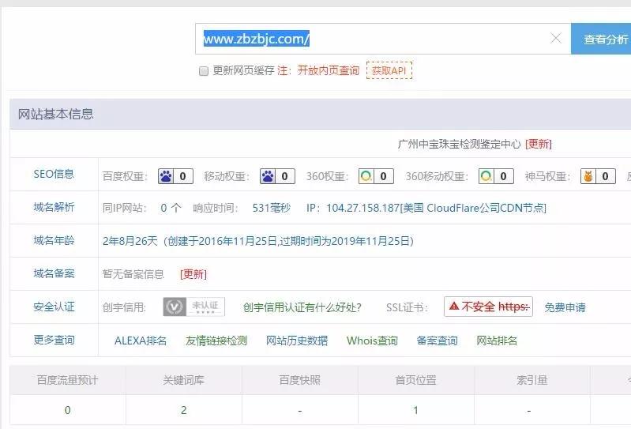631x429 pixels.
Task: Open the 安全认证 row label
Action: click(54, 307)
